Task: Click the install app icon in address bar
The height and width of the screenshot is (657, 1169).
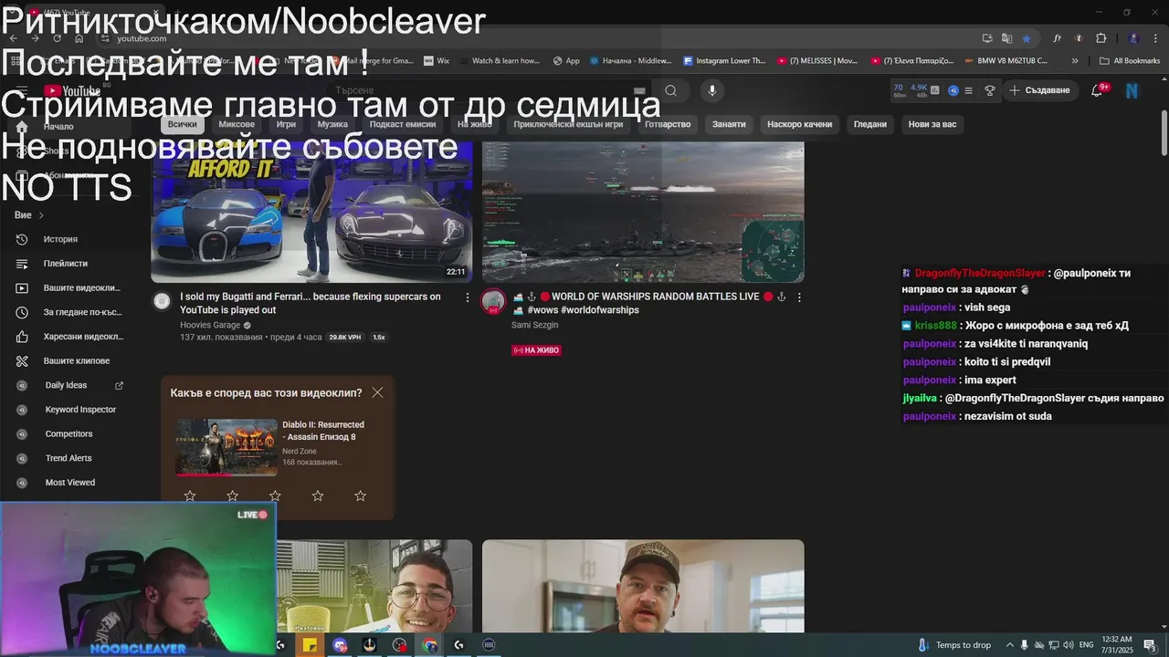Action: (x=987, y=38)
